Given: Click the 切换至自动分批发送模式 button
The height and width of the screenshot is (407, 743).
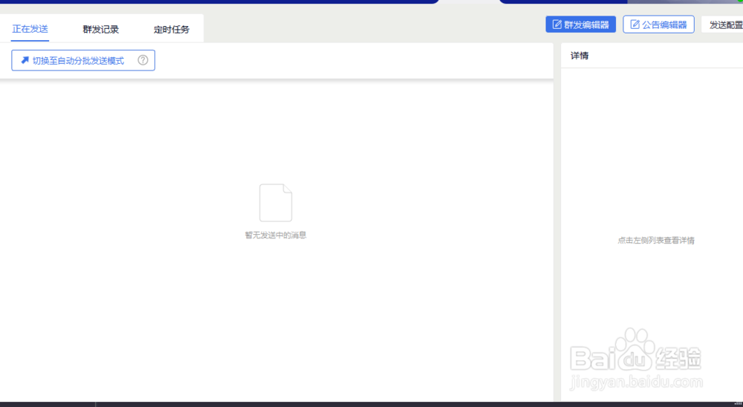Looking at the screenshot, I should [x=83, y=60].
